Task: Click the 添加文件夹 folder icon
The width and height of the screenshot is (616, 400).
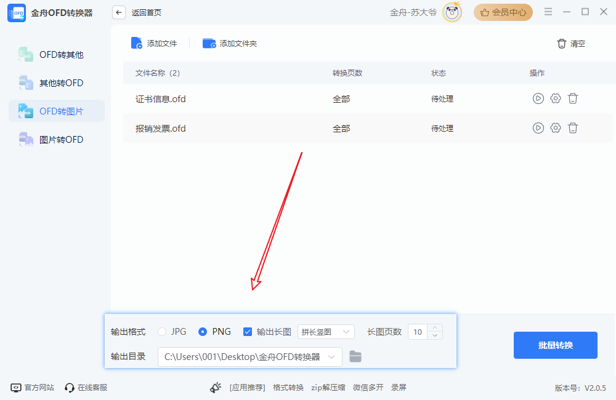Action: point(209,43)
